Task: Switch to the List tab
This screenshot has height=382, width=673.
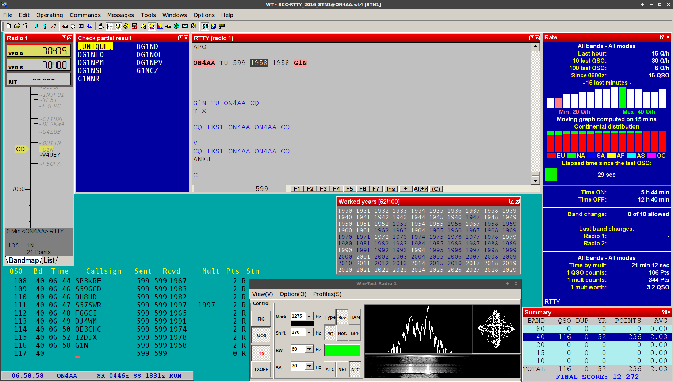Action: (49, 260)
